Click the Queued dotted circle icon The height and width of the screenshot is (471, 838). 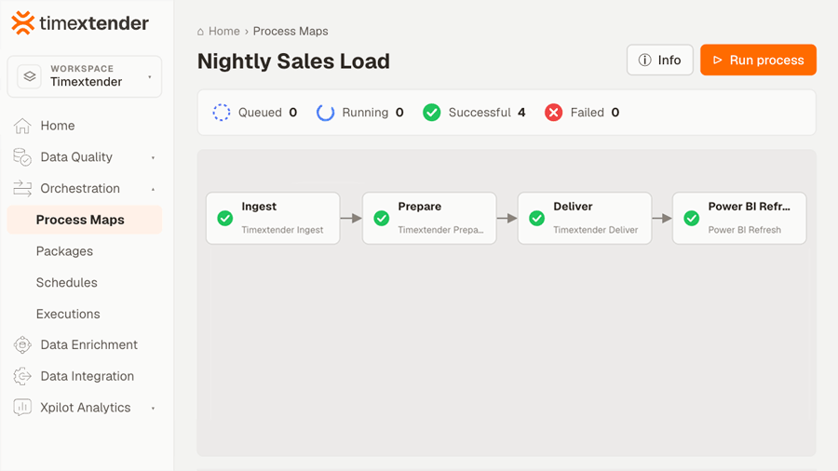(x=222, y=112)
